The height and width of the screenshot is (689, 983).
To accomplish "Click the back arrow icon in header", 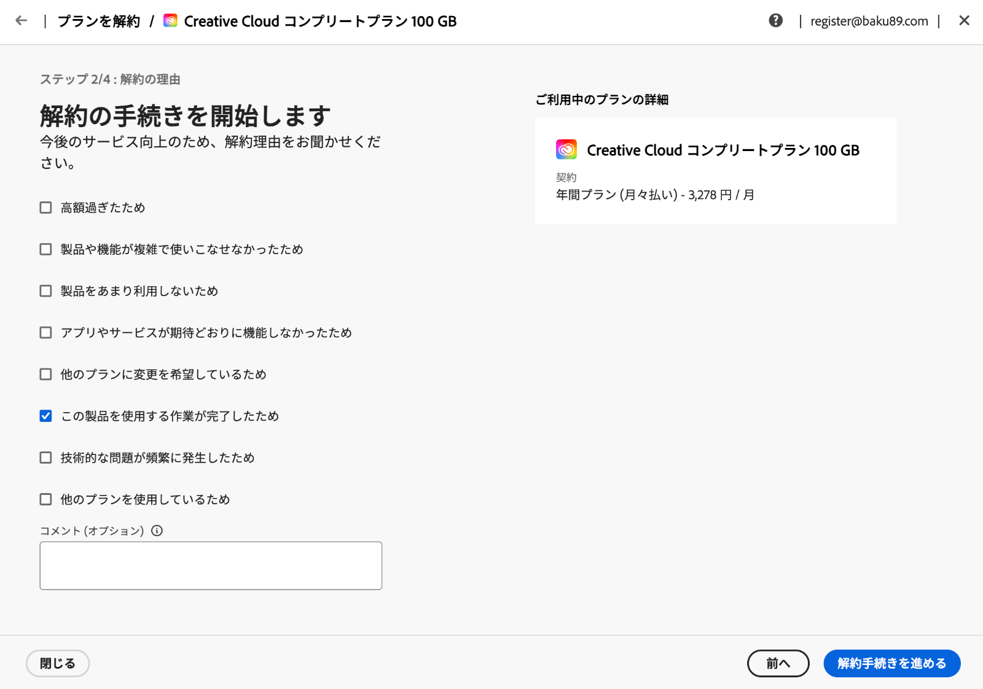I will pos(22,21).
